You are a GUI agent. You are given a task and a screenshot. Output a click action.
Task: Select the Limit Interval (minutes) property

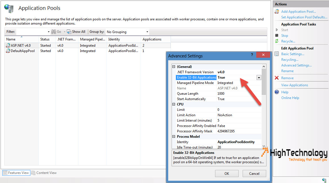[x=219, y=120]
